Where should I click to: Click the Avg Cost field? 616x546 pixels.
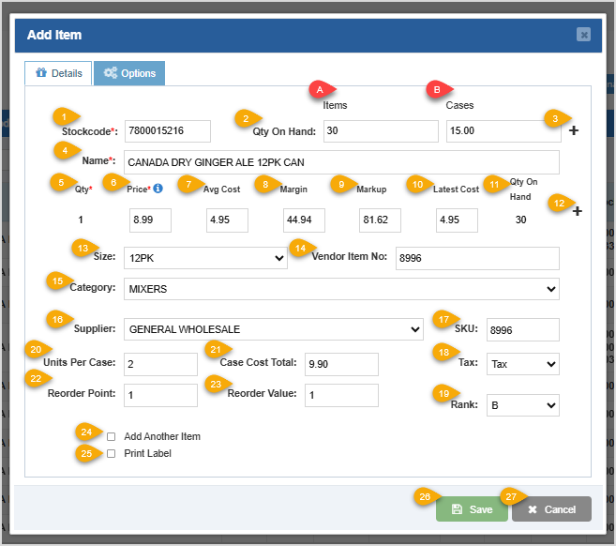[x=227, y=220]
